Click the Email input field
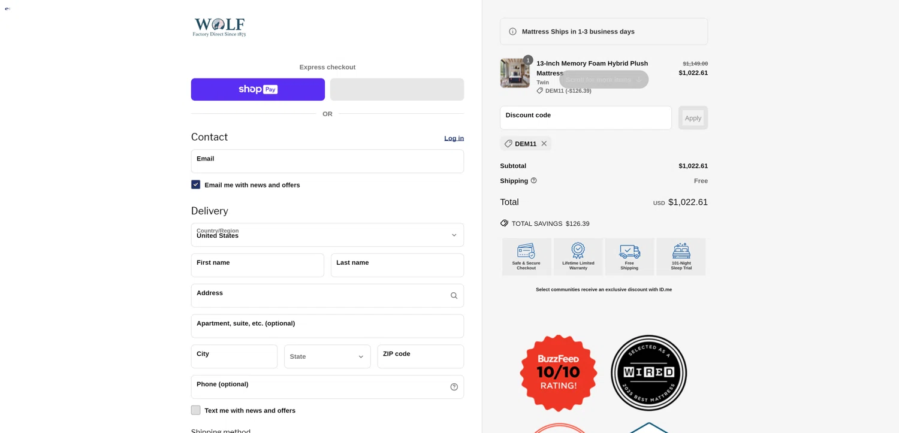Image resolution: width=899 pixels, height=433 pixels. [327, 161]
